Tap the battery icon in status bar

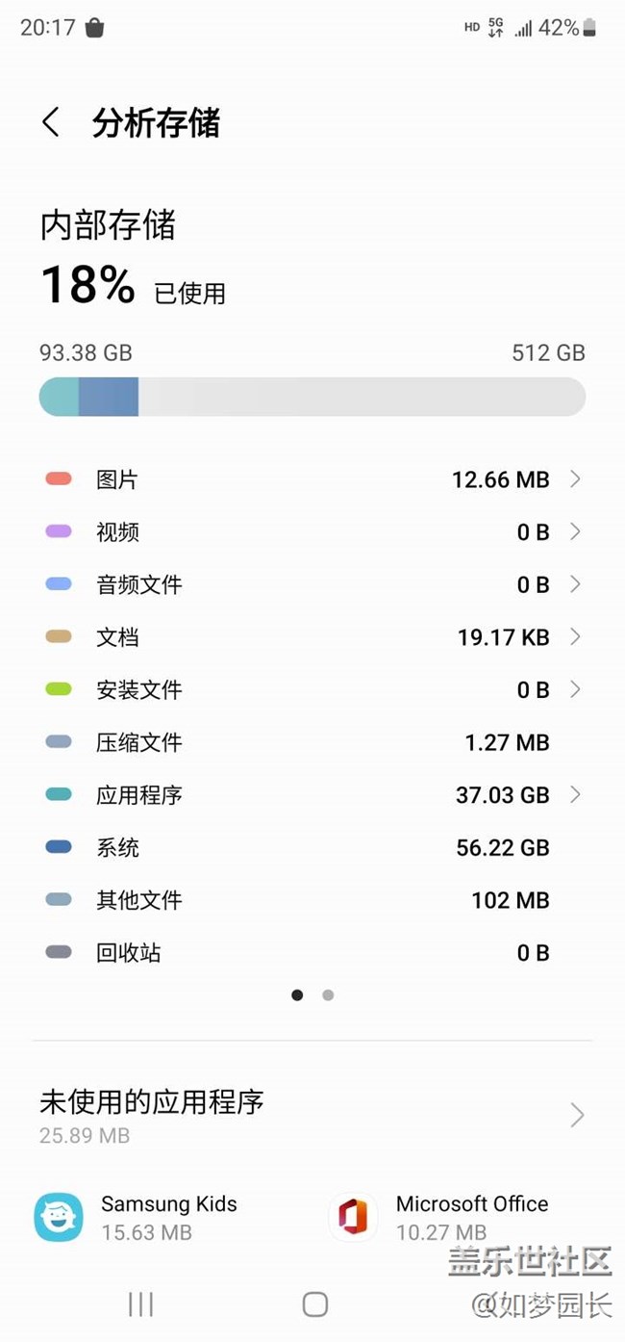(x=589, y=28)
